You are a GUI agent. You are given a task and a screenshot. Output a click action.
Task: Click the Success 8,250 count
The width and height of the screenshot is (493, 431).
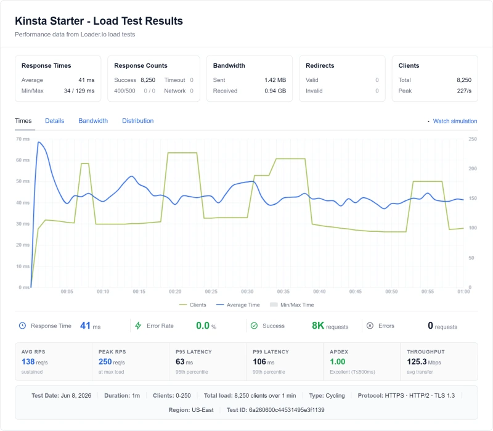[148, 80]
